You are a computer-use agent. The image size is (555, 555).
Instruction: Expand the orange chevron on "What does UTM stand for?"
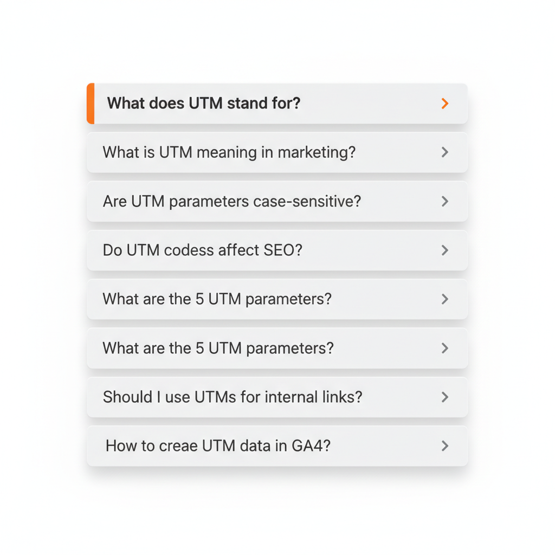click(444, 104)
